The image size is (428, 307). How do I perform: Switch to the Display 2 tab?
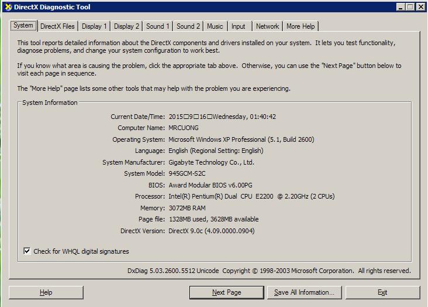click(x=126, y=26)
